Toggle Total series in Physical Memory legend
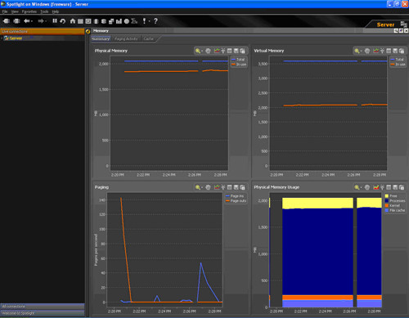Viewport: 409px width, 318px height. (238, 60)
